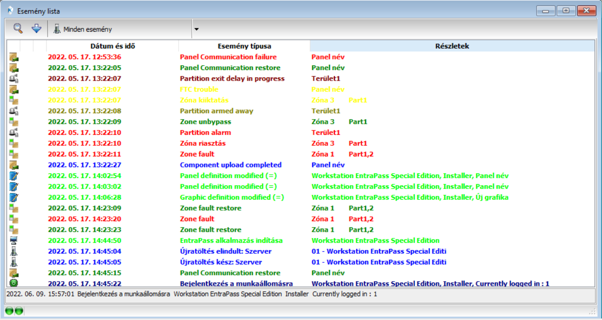Click the pencil icon of the 14:02:54 event
This screenshot has height=320, width=602.
coord(13,176)
